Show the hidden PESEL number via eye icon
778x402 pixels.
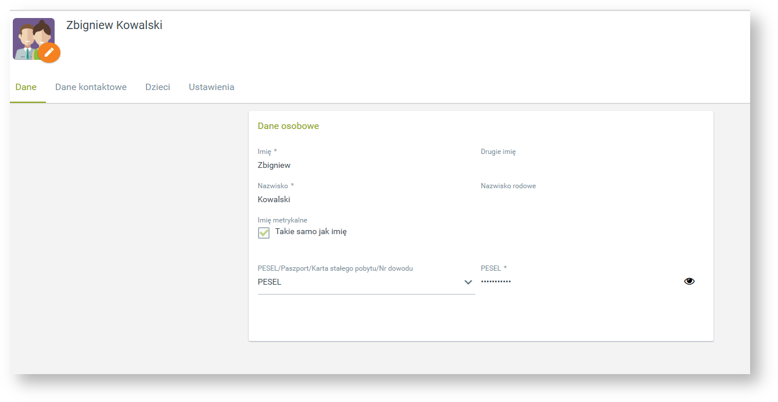coord(689,281)
